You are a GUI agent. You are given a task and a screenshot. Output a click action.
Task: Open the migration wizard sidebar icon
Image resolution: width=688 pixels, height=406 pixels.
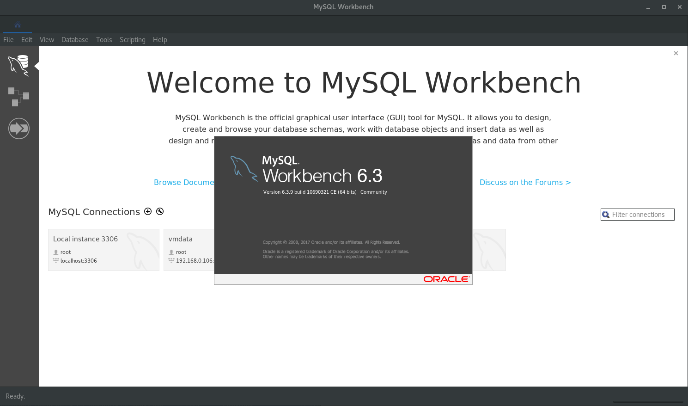[x=19, y=128]
